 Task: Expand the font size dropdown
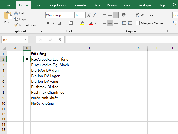coord(84,15)
